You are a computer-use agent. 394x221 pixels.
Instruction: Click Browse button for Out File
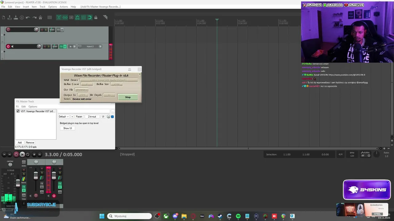tap(82, 90)
